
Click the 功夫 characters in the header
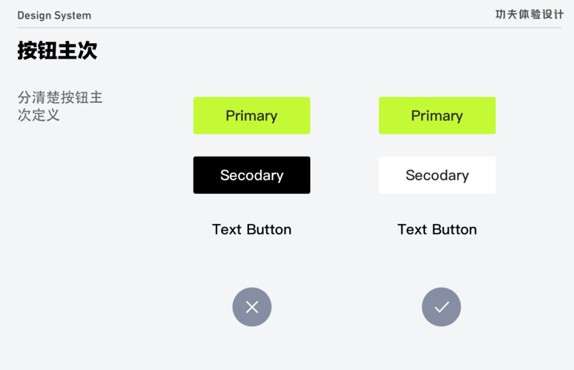tap(507, 14)
